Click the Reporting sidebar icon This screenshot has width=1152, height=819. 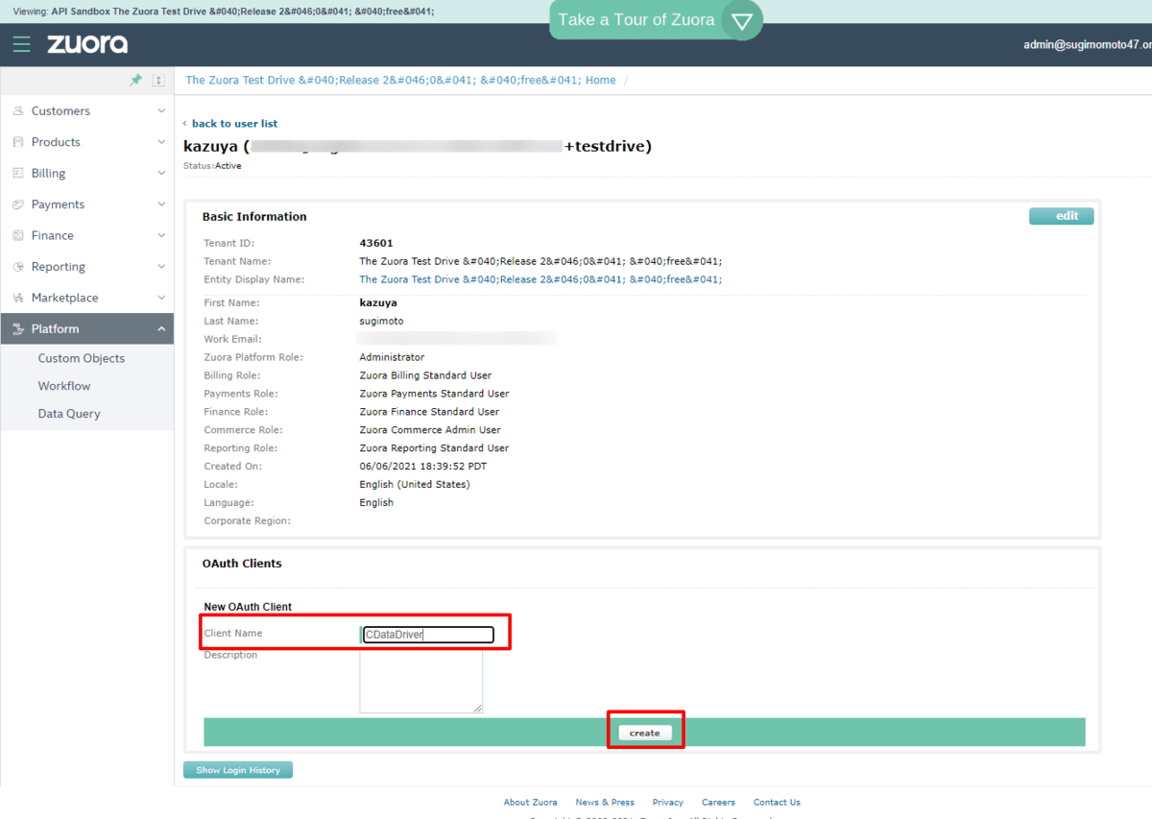pos(17,267)
